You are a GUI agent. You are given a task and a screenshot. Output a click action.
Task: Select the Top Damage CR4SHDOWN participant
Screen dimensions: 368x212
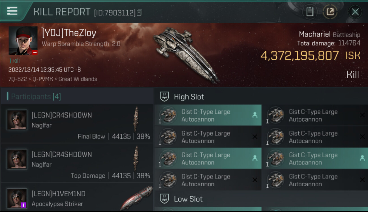pyautogui.click(x=77, y=165)
